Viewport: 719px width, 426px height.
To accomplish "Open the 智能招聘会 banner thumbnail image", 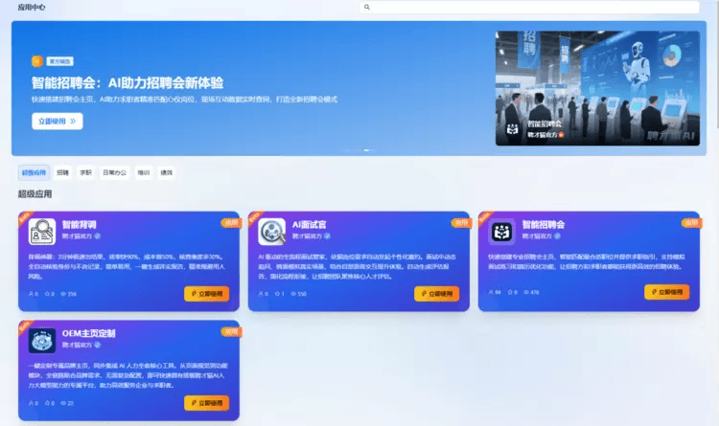I will point(597,88).
